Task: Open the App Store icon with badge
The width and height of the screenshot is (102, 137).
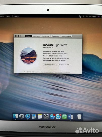Action: 52,116
